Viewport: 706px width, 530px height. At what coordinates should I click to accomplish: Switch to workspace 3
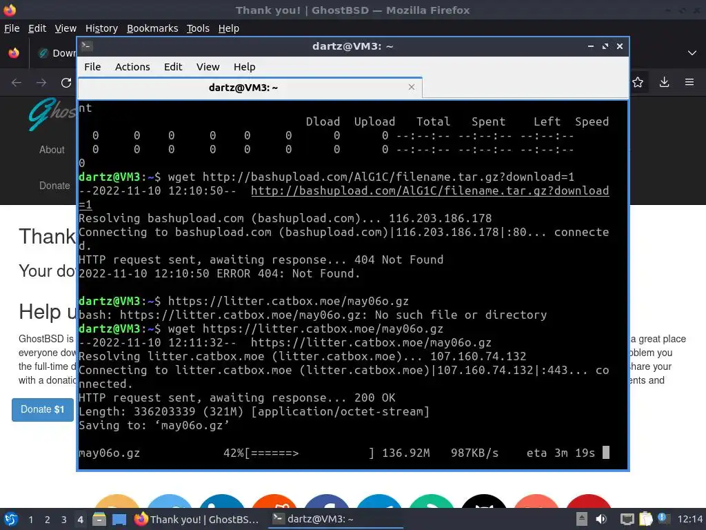click(x=64, y=520)
